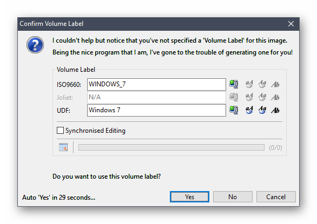Click into the ISO9660 volume label field

point(156,84)
